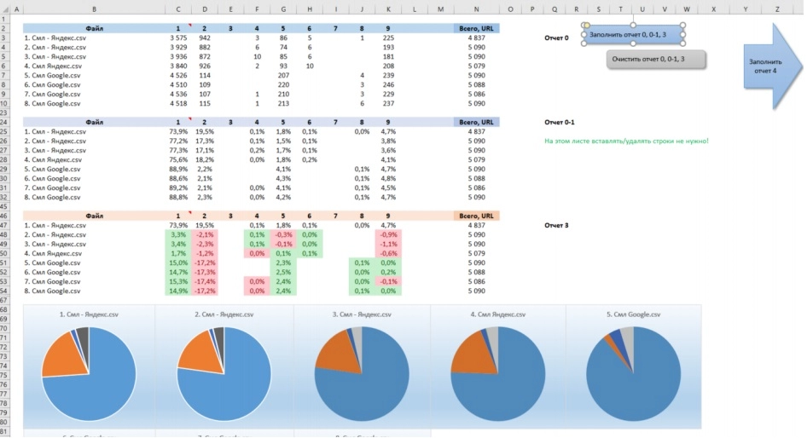Select the green cell showing 3,3%
The height and width of the screenshot is (438, 807).
tap(178, 235)
